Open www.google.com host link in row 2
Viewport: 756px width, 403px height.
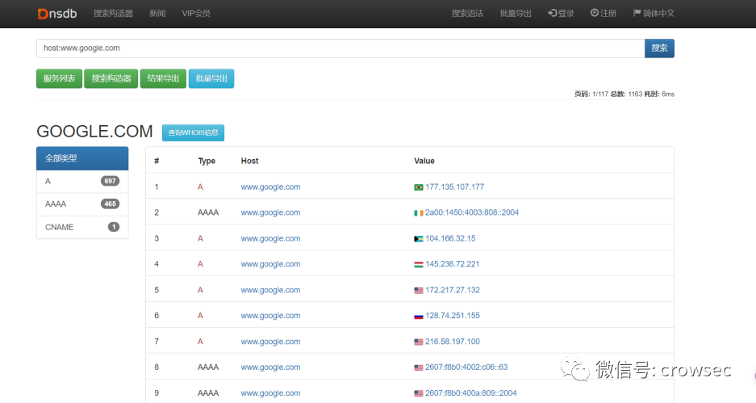click(x=270, y=212)
